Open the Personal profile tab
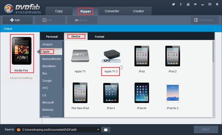Viewport: 222px width, 135px height. 52,37
